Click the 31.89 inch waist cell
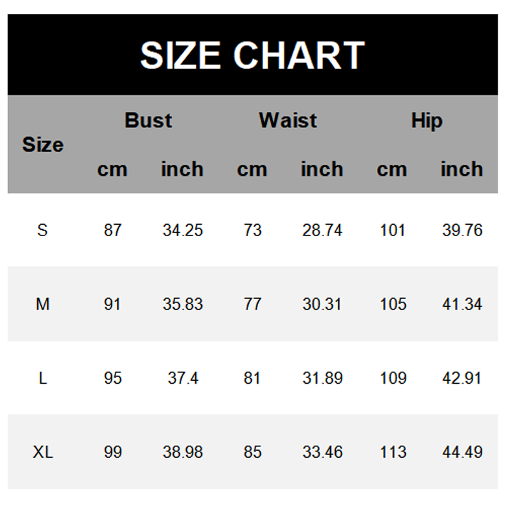The height and width of the screenshot is (505, 505). point(322,378)
